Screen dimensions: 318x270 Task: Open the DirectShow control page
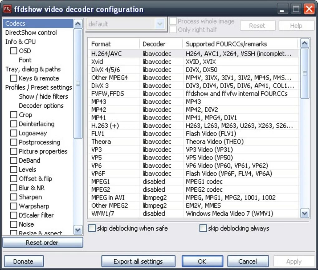coord(31,32)
